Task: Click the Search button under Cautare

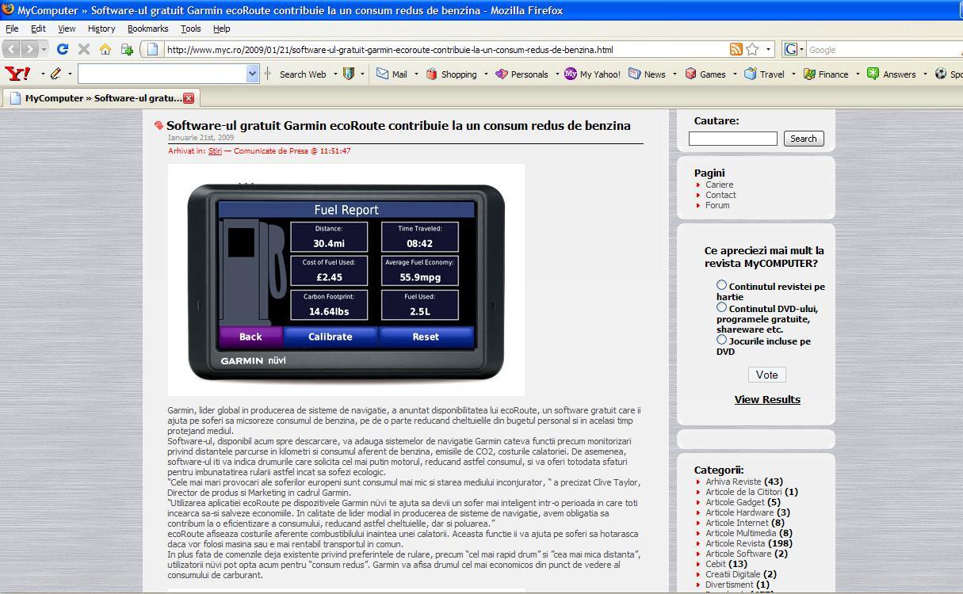Action: 804,139
